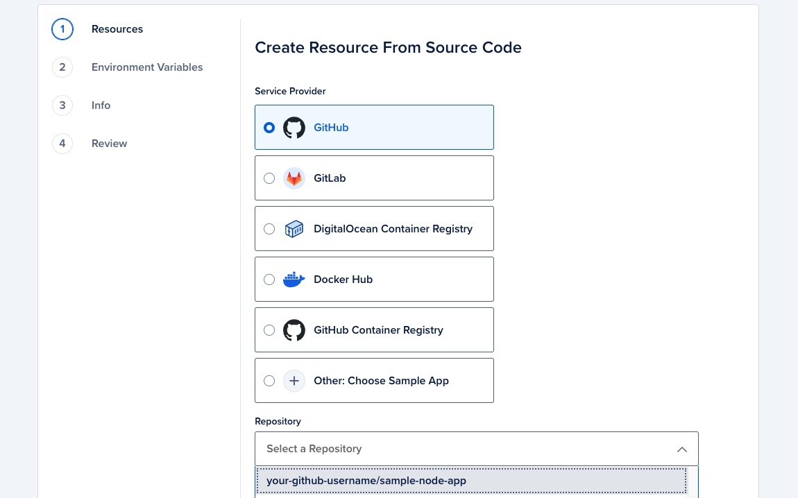Choose your-github-username/sample-node-app repository option
This screenshot has width=798, height=498.
tap(472, 481)
